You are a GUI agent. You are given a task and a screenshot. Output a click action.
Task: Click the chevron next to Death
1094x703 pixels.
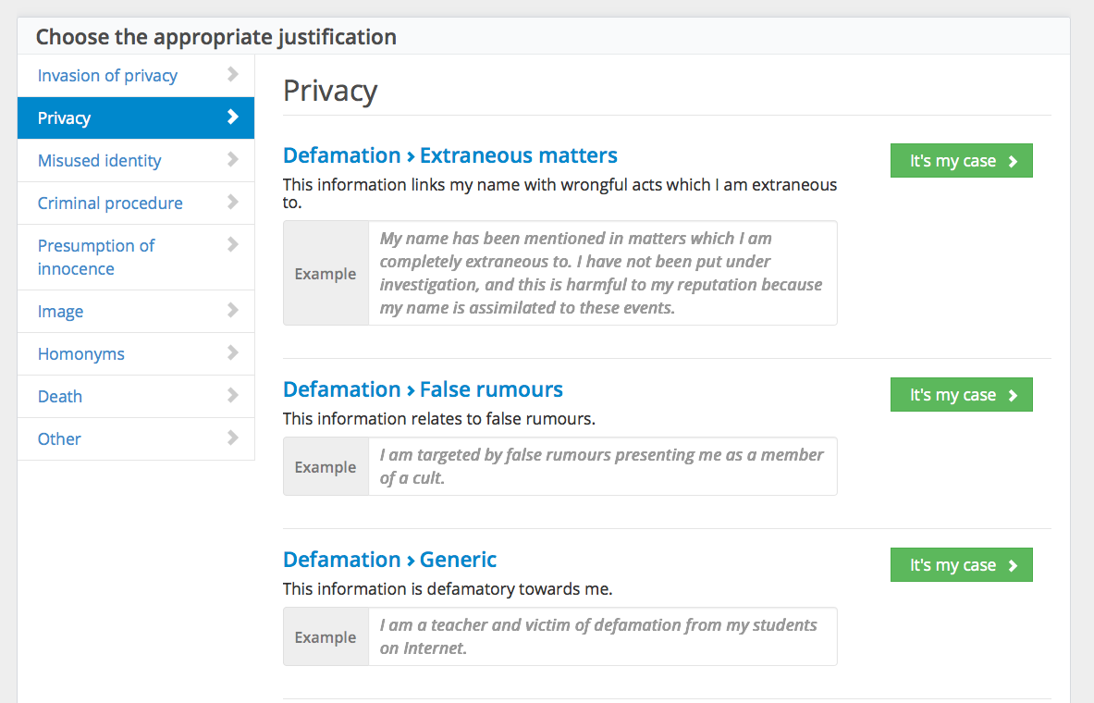(x=232, y=396)
